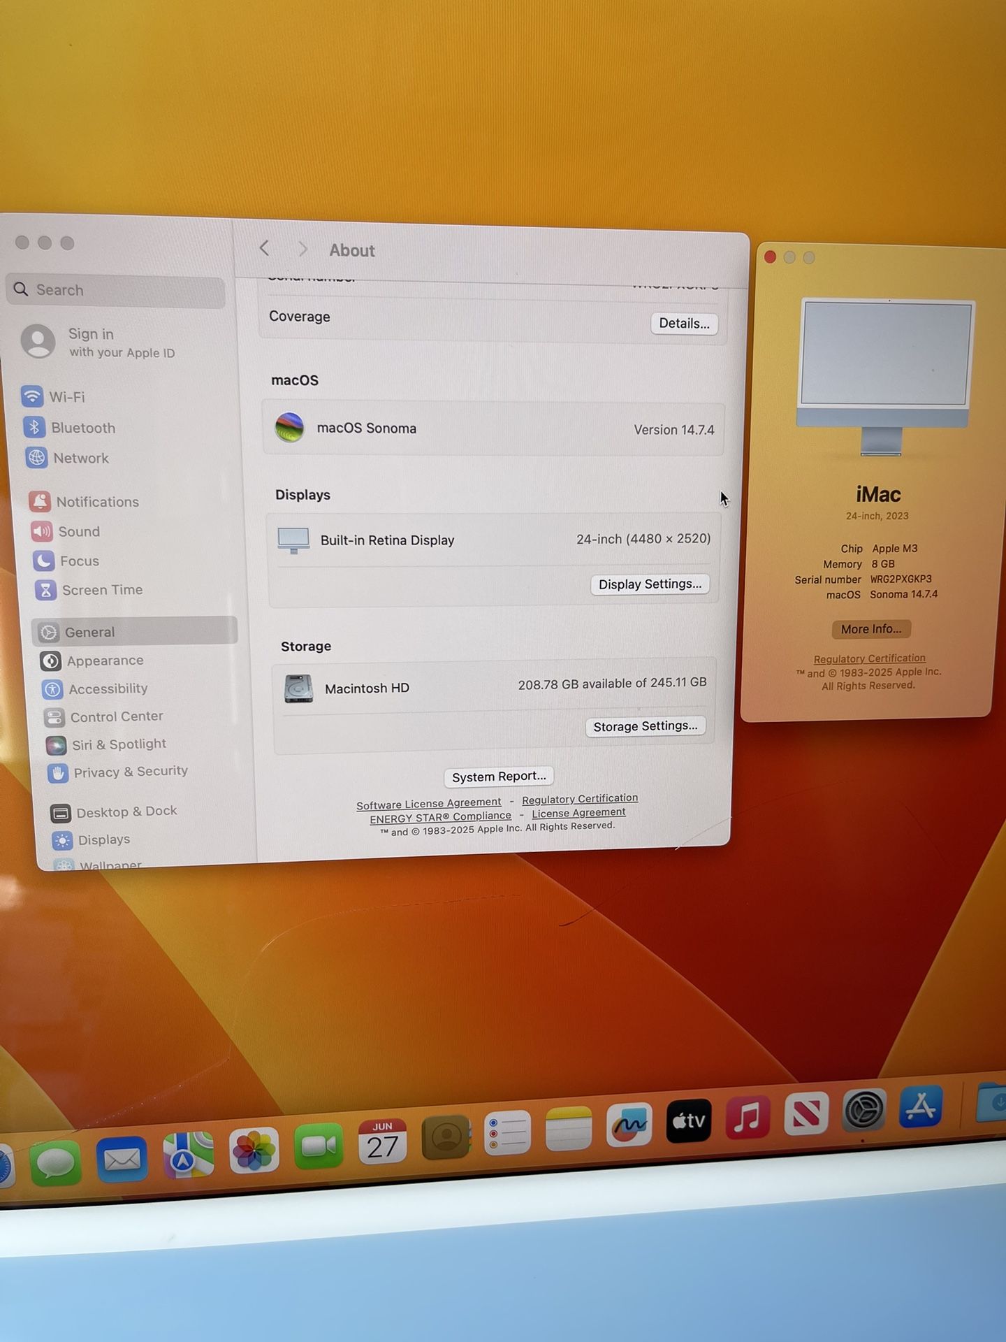
Task: Open System Report
Action: click(499, 777)
